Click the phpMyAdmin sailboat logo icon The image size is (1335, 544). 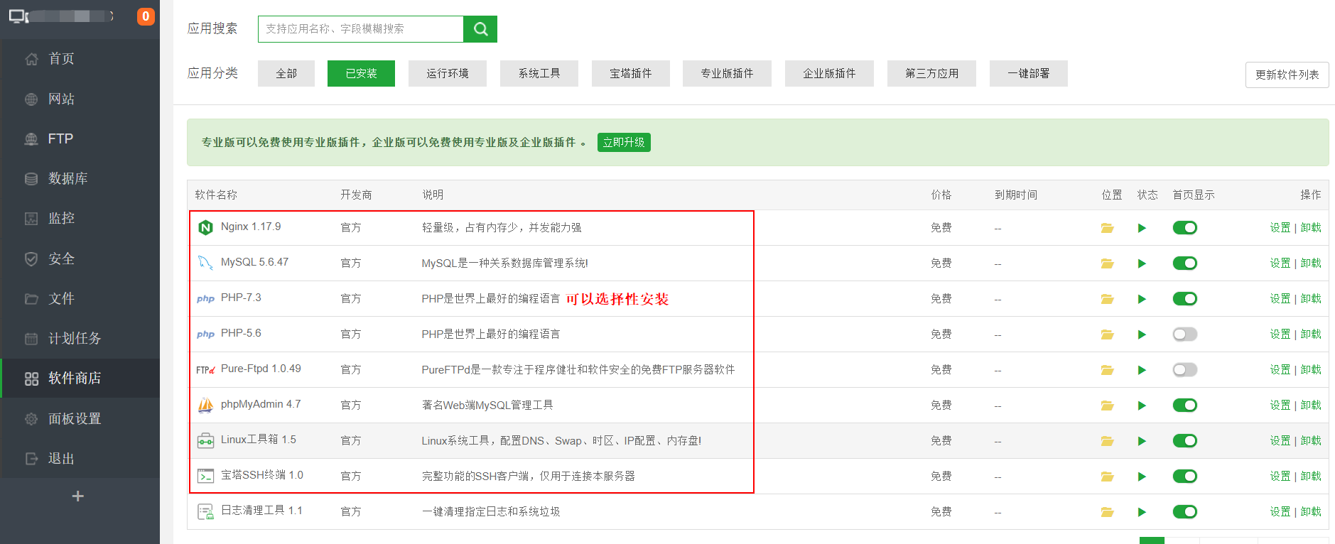(x=205, y=405)
